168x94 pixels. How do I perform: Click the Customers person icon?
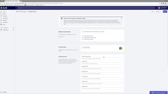(1, 18)
